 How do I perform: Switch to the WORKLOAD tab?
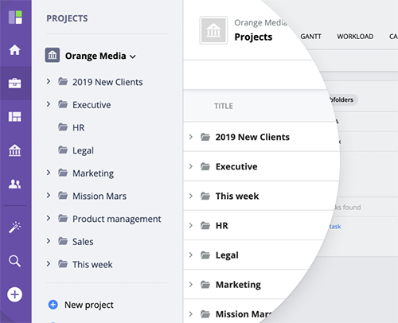[355, 37]
